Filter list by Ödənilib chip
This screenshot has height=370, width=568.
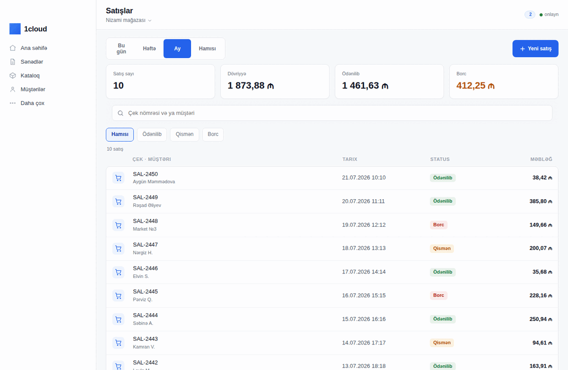(x=152, y=135)
